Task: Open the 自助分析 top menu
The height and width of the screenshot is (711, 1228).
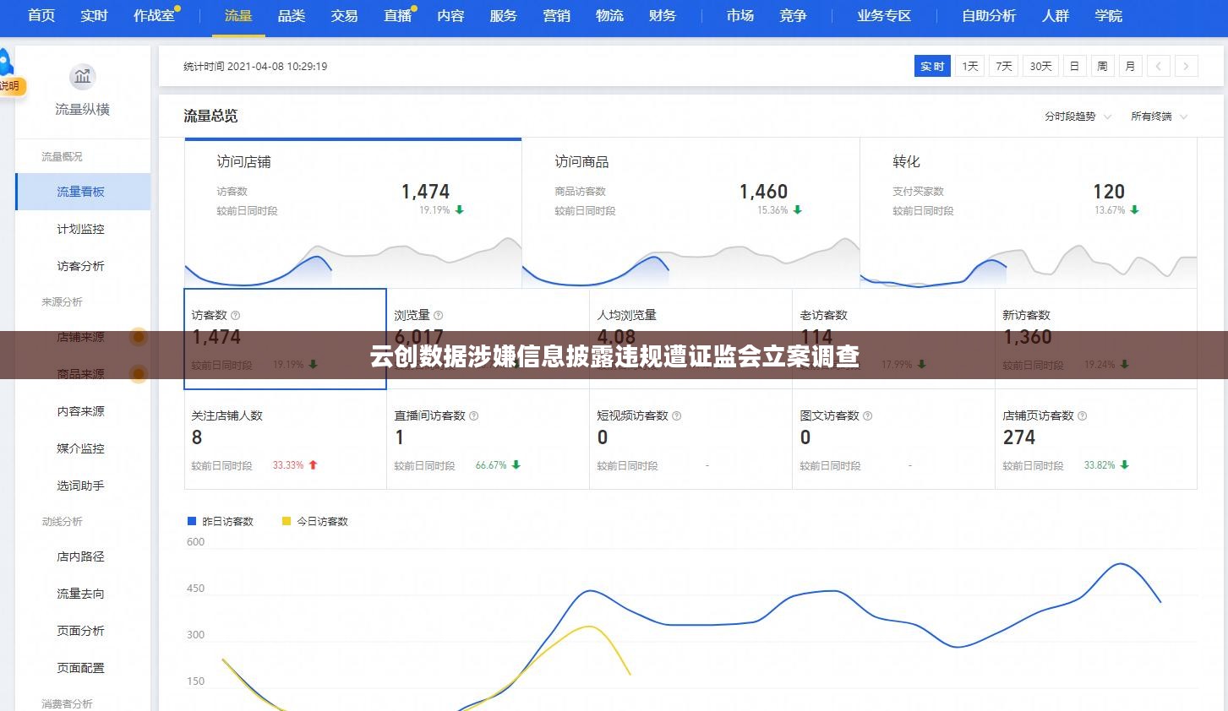Action: pos(989,16)
